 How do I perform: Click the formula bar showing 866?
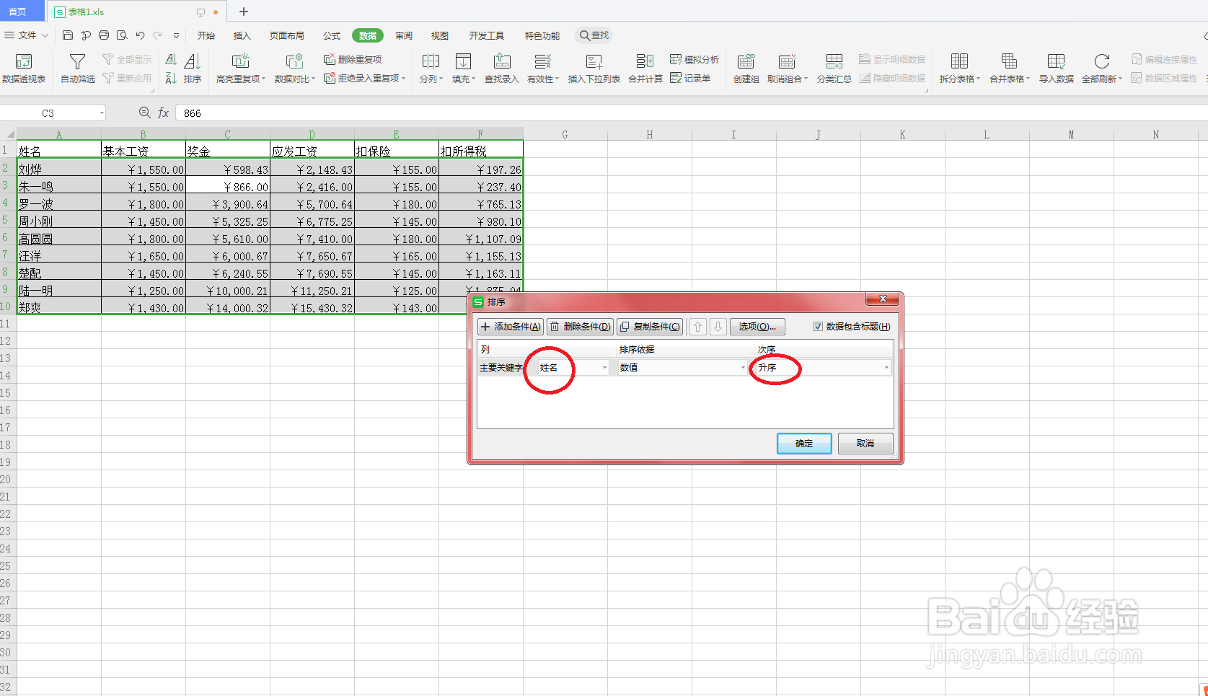(x=691, y=113)
